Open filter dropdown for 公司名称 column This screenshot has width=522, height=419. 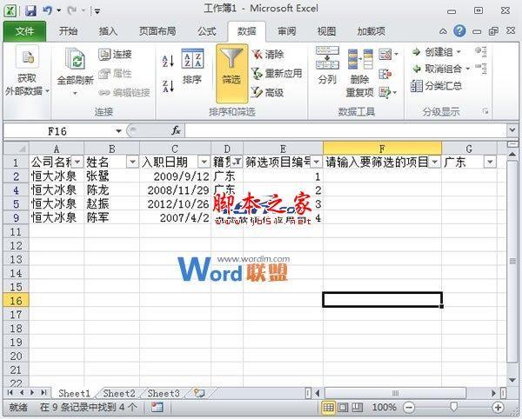click(x=77, y=162)
